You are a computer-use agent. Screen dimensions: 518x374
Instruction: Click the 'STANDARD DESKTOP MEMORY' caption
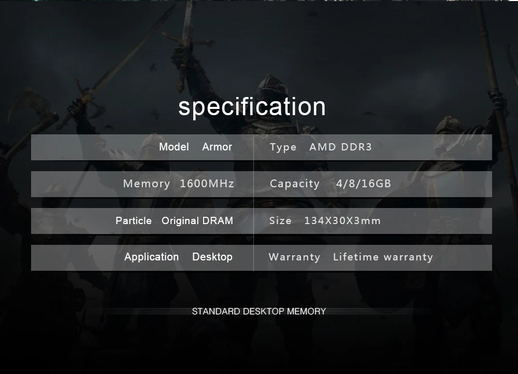point(258,312)
